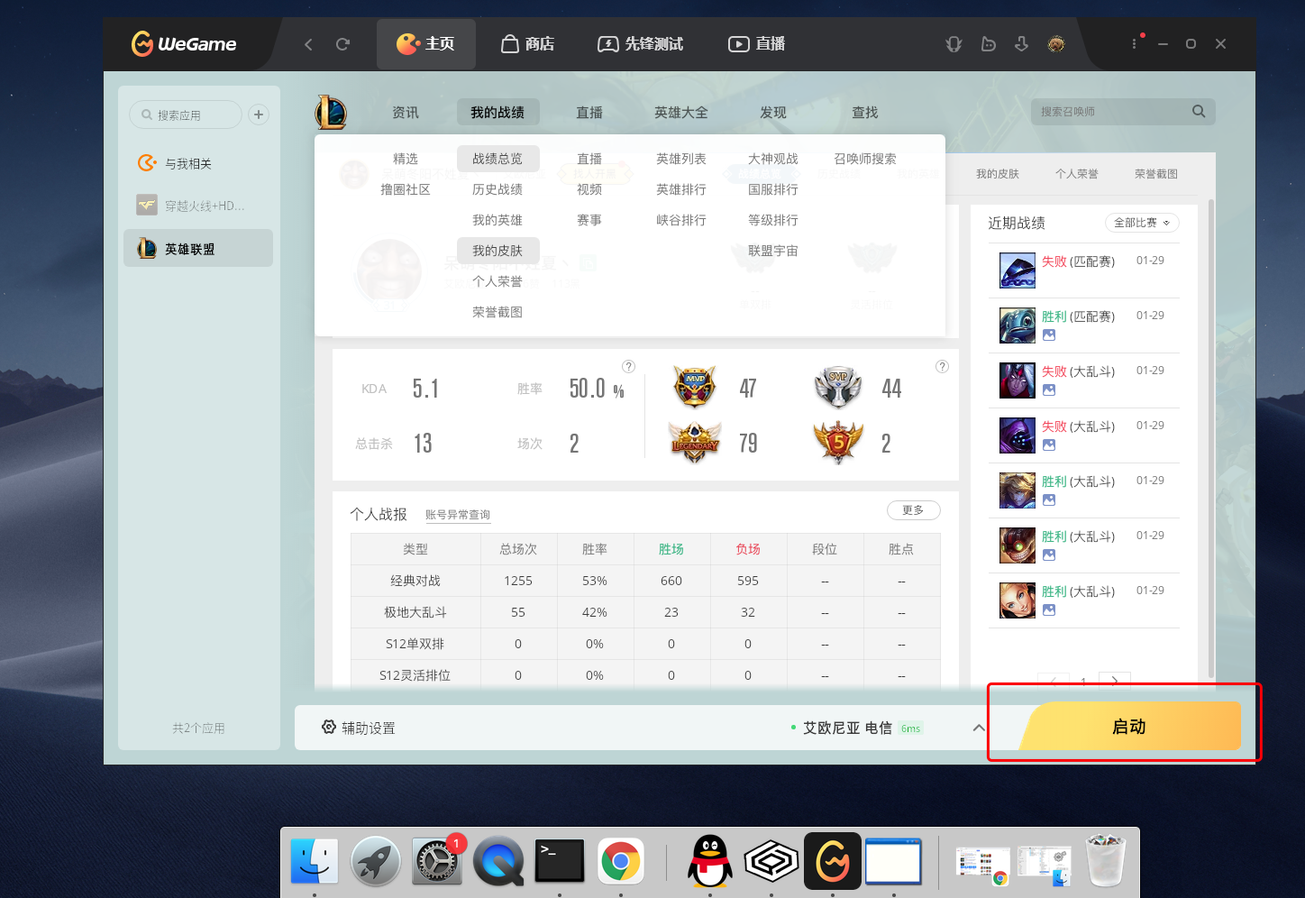This screenshot has height=898, width=1305.
Task: Open the winged badge icon in the title bar
Action: click(x=954, y=44)
